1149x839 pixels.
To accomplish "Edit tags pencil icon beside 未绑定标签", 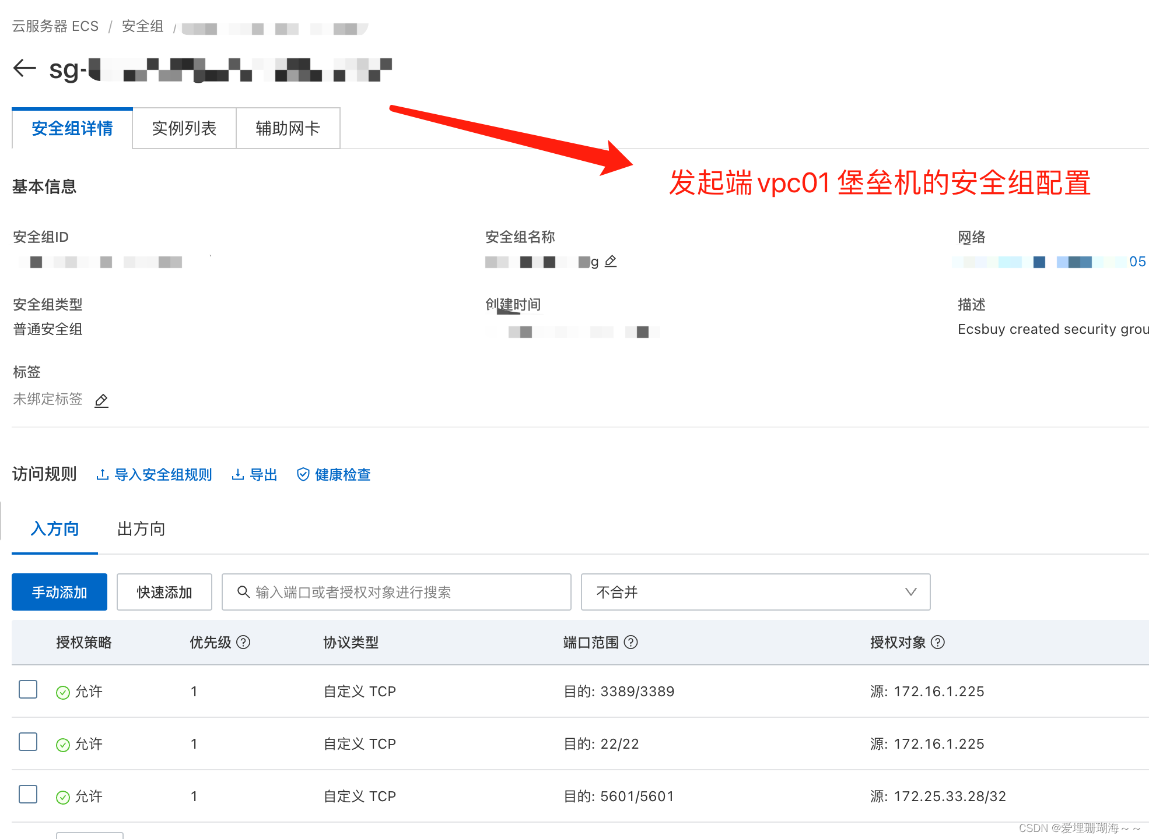I will pyautogui.click(x=101, y=400).
